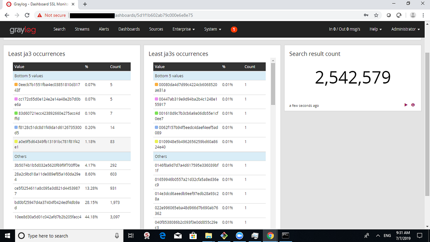Click the Least ja3s occurrences title
The image size is (430, 242).
point(178,54)
